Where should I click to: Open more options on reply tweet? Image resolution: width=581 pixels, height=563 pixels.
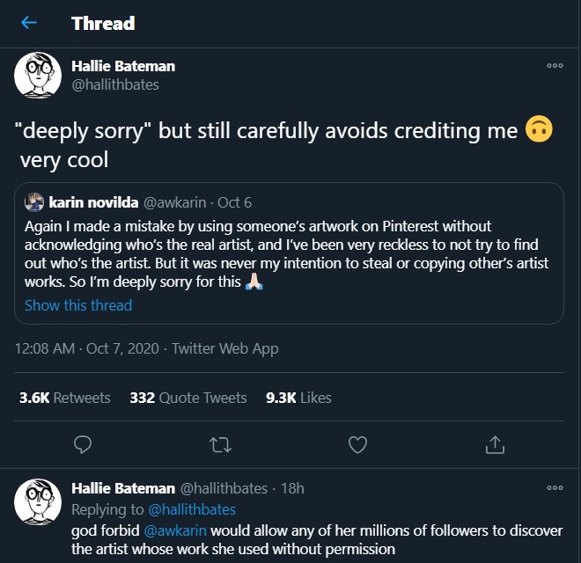click(555, 488)
